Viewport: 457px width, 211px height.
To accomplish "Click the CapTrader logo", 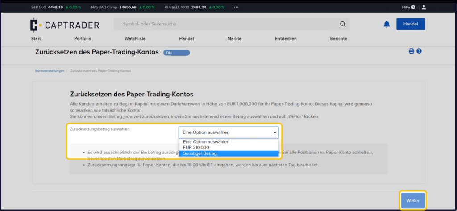I will pos(64,25).
